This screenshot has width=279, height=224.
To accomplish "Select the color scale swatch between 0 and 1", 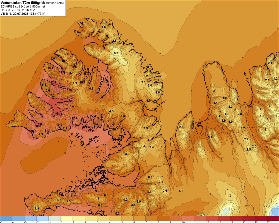I will click(x=67, y=218).
